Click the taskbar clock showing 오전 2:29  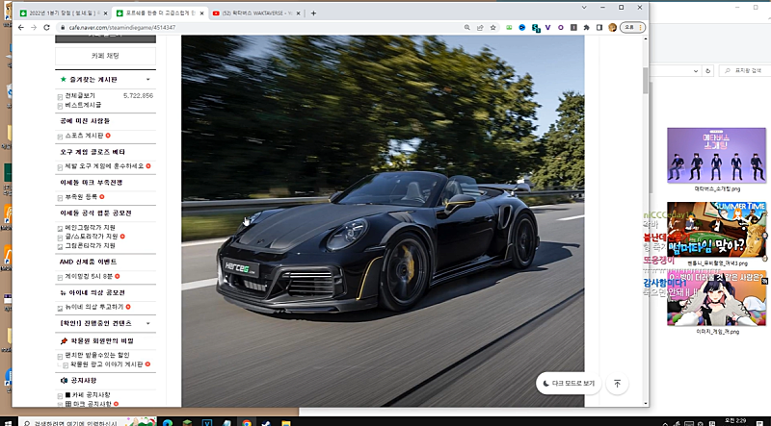735,421
